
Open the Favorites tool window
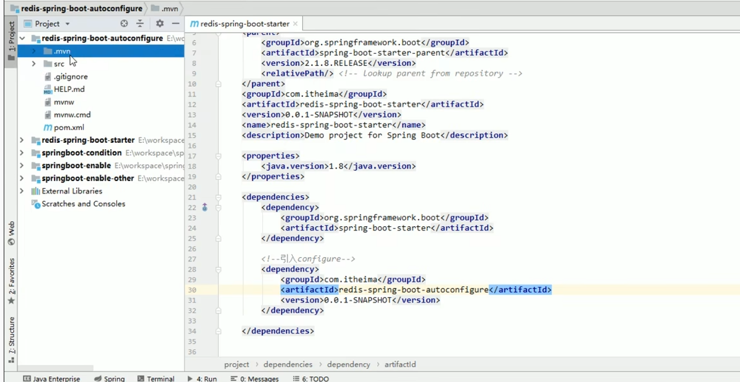[x=11, y=281]
